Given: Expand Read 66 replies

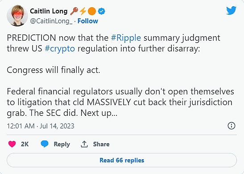Looking at the screenshot, I should pos(122,160).
